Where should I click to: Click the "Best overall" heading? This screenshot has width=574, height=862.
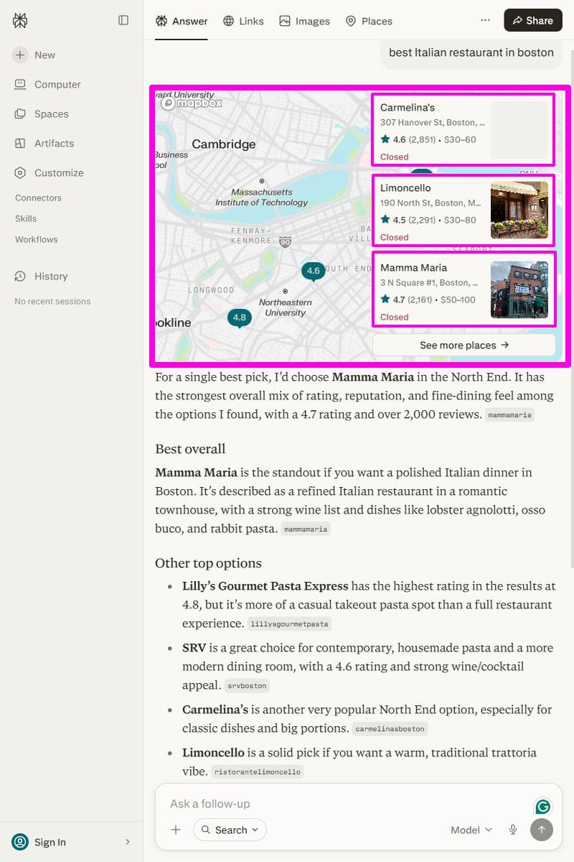point(190,449)
